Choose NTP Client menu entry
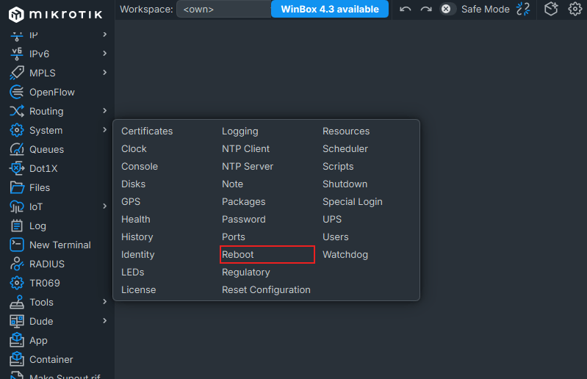 (x=245, y=149)
